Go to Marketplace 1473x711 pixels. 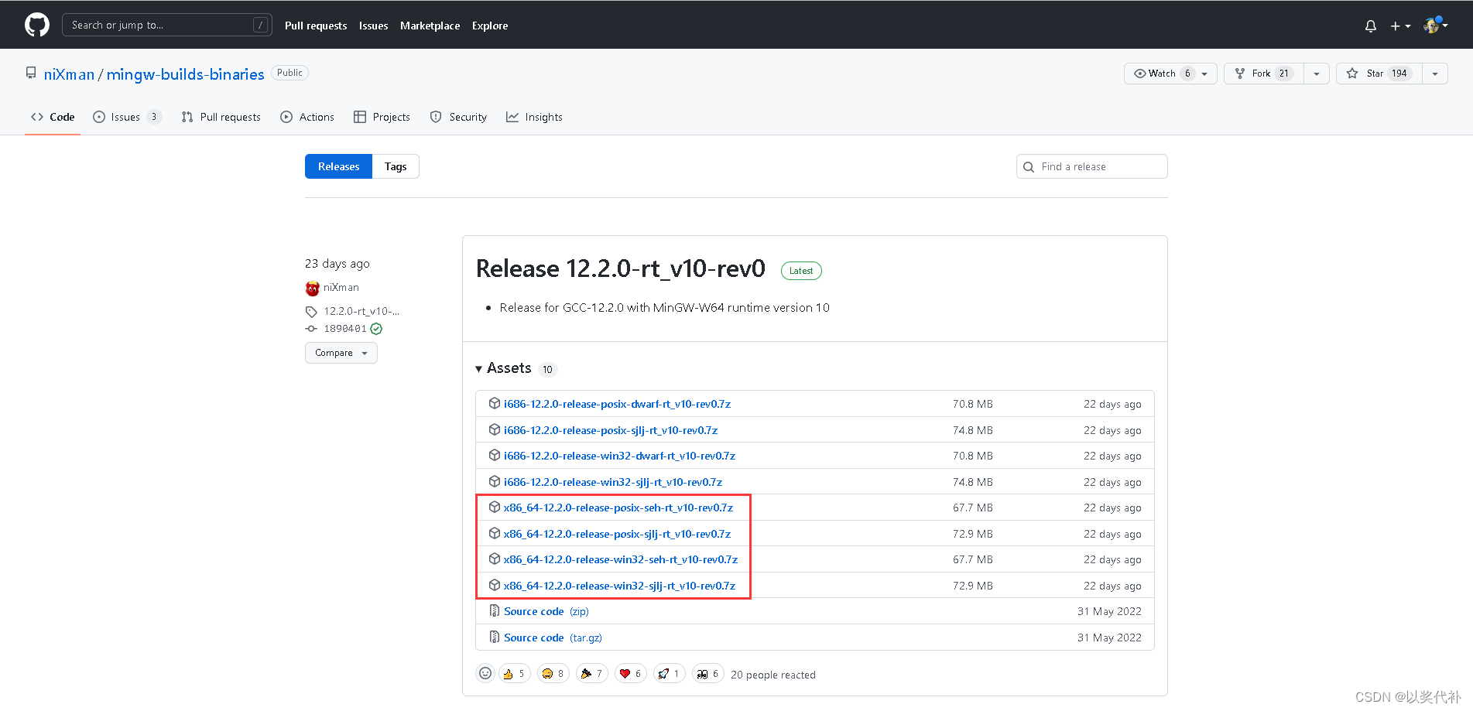pyautogui.click(x=430, y=26)
